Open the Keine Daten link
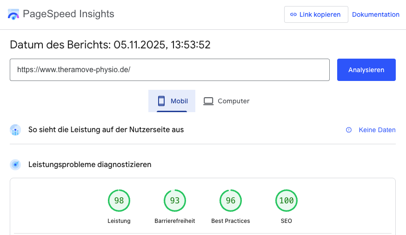Screen dimensions: 406x235 click(377, 130)
